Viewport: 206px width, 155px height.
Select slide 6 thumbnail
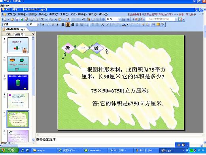pyautogui.click(x=18, y=136)
